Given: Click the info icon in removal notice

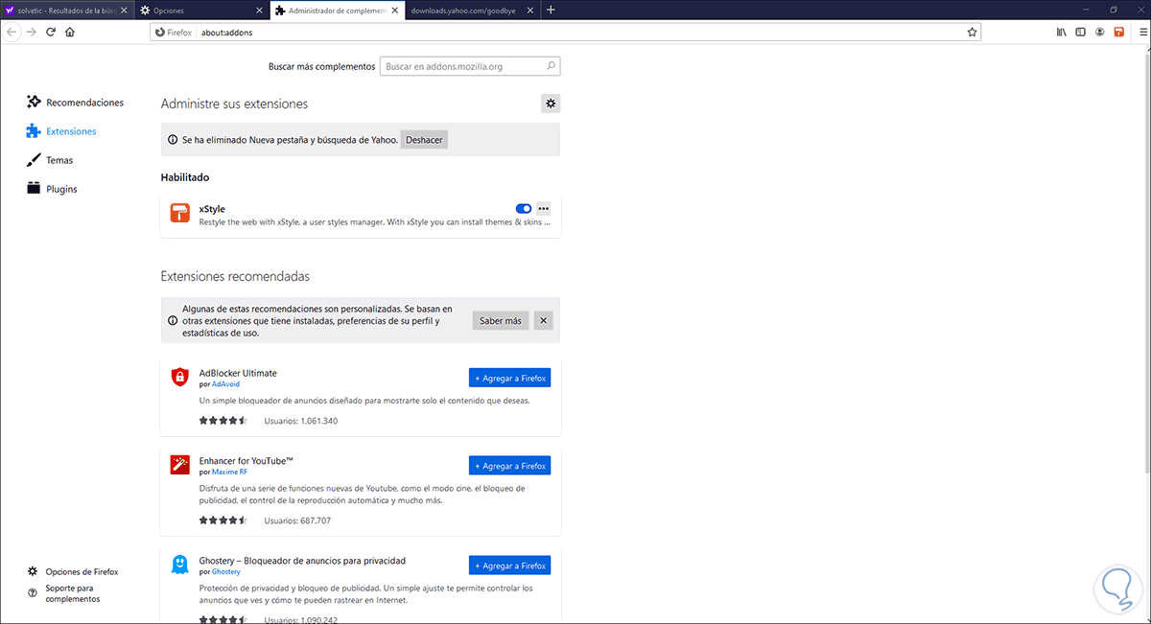Looking at the screenshot, I should [173, 140].
